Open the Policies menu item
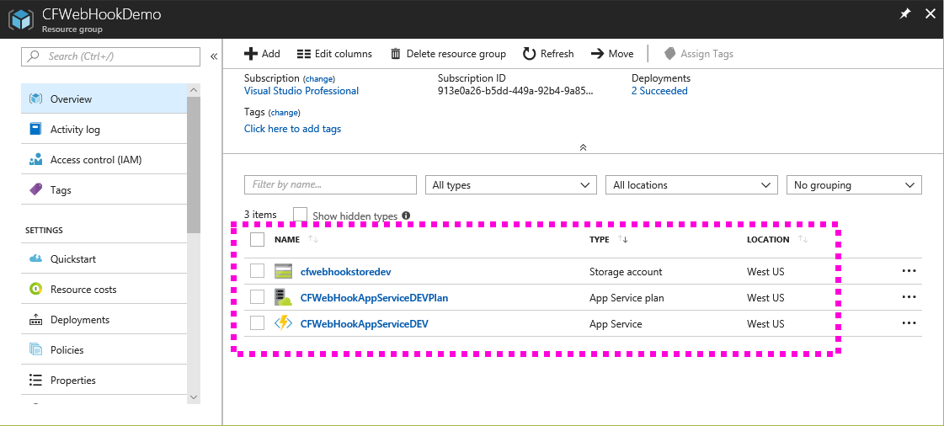944x426 pixels. click(104, 349)
